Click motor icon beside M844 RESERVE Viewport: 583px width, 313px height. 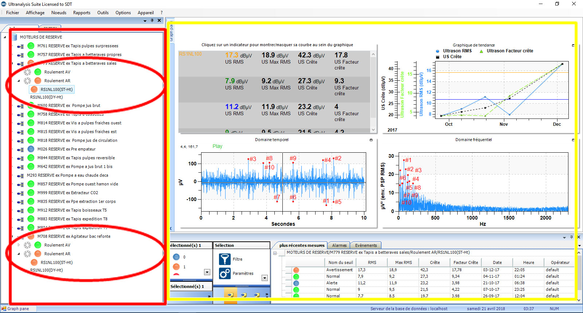[21, 158]
